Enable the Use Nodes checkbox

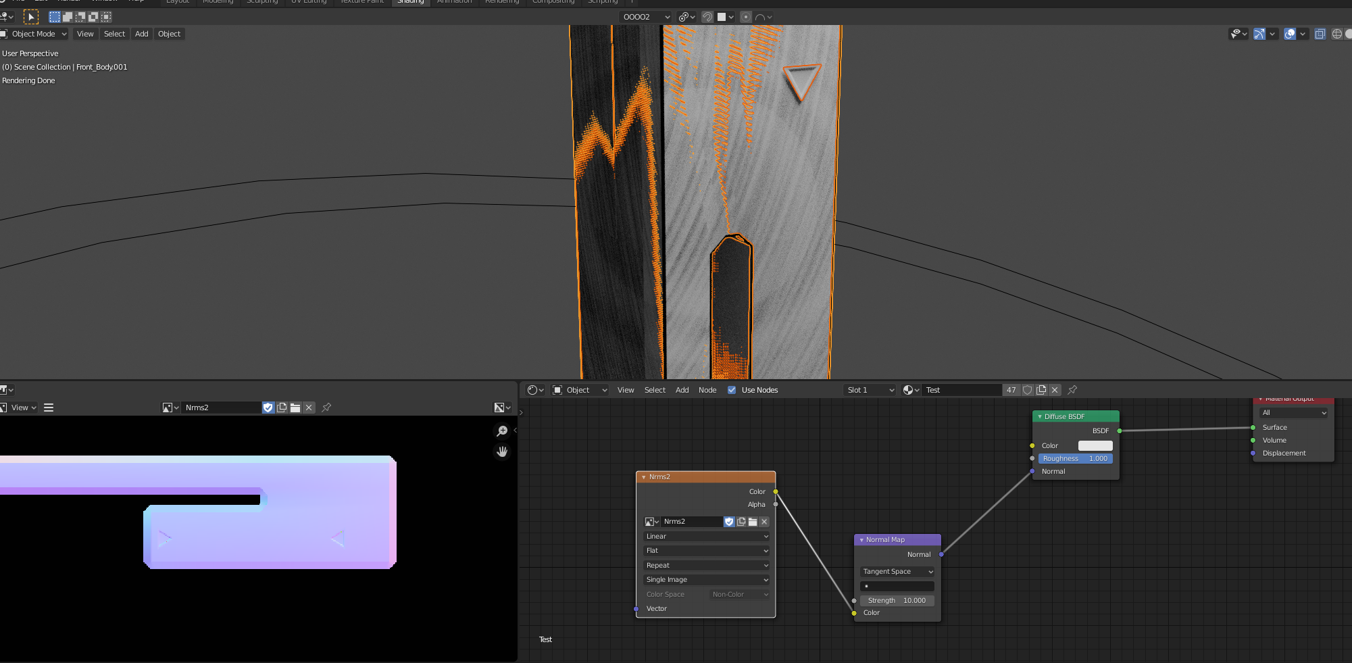pyautogui.click(x=732, y=390)
